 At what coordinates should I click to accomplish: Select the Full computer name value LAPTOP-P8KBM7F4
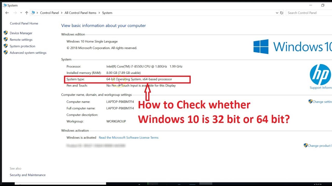(x=120, y=108)
